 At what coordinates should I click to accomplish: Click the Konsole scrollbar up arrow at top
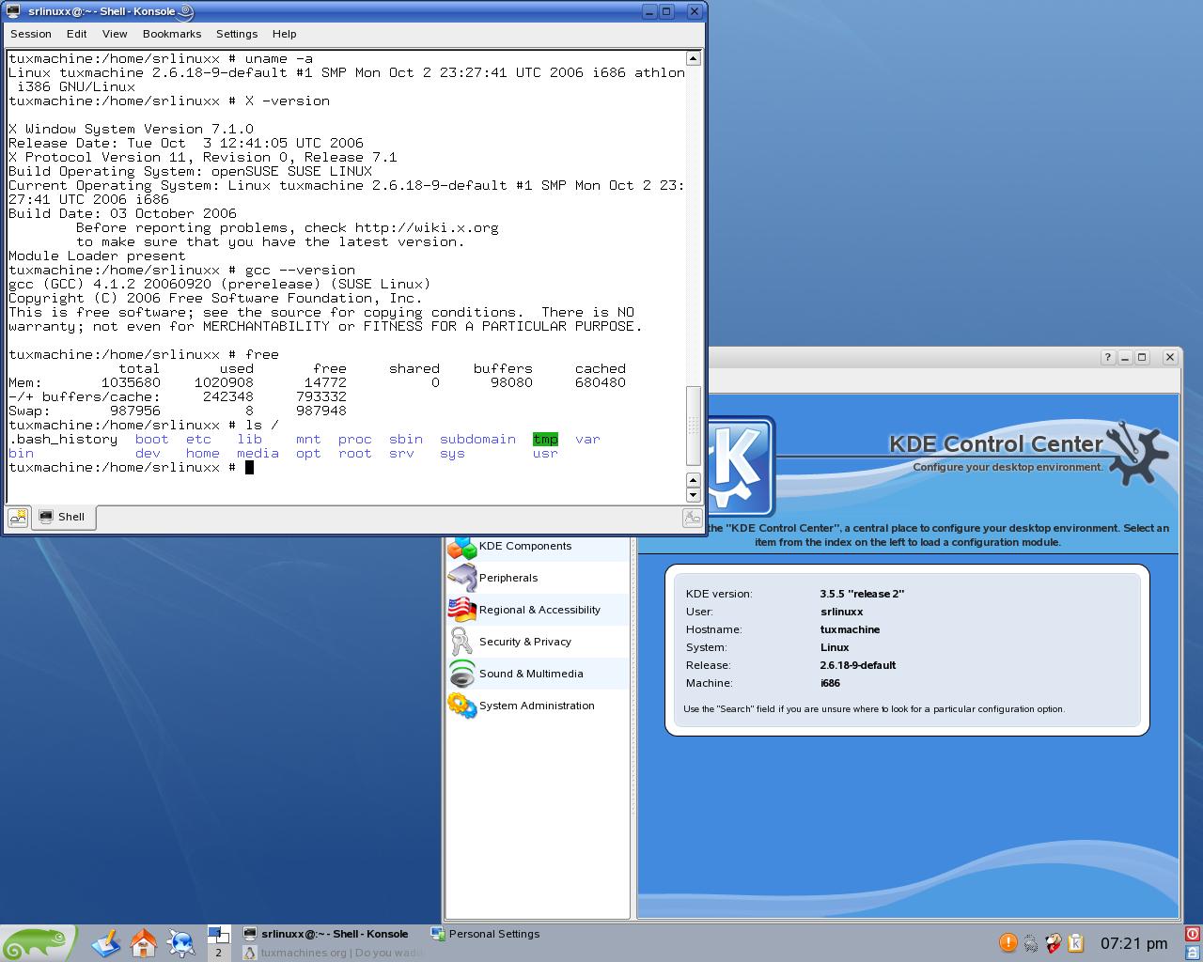tap(694, 58)
